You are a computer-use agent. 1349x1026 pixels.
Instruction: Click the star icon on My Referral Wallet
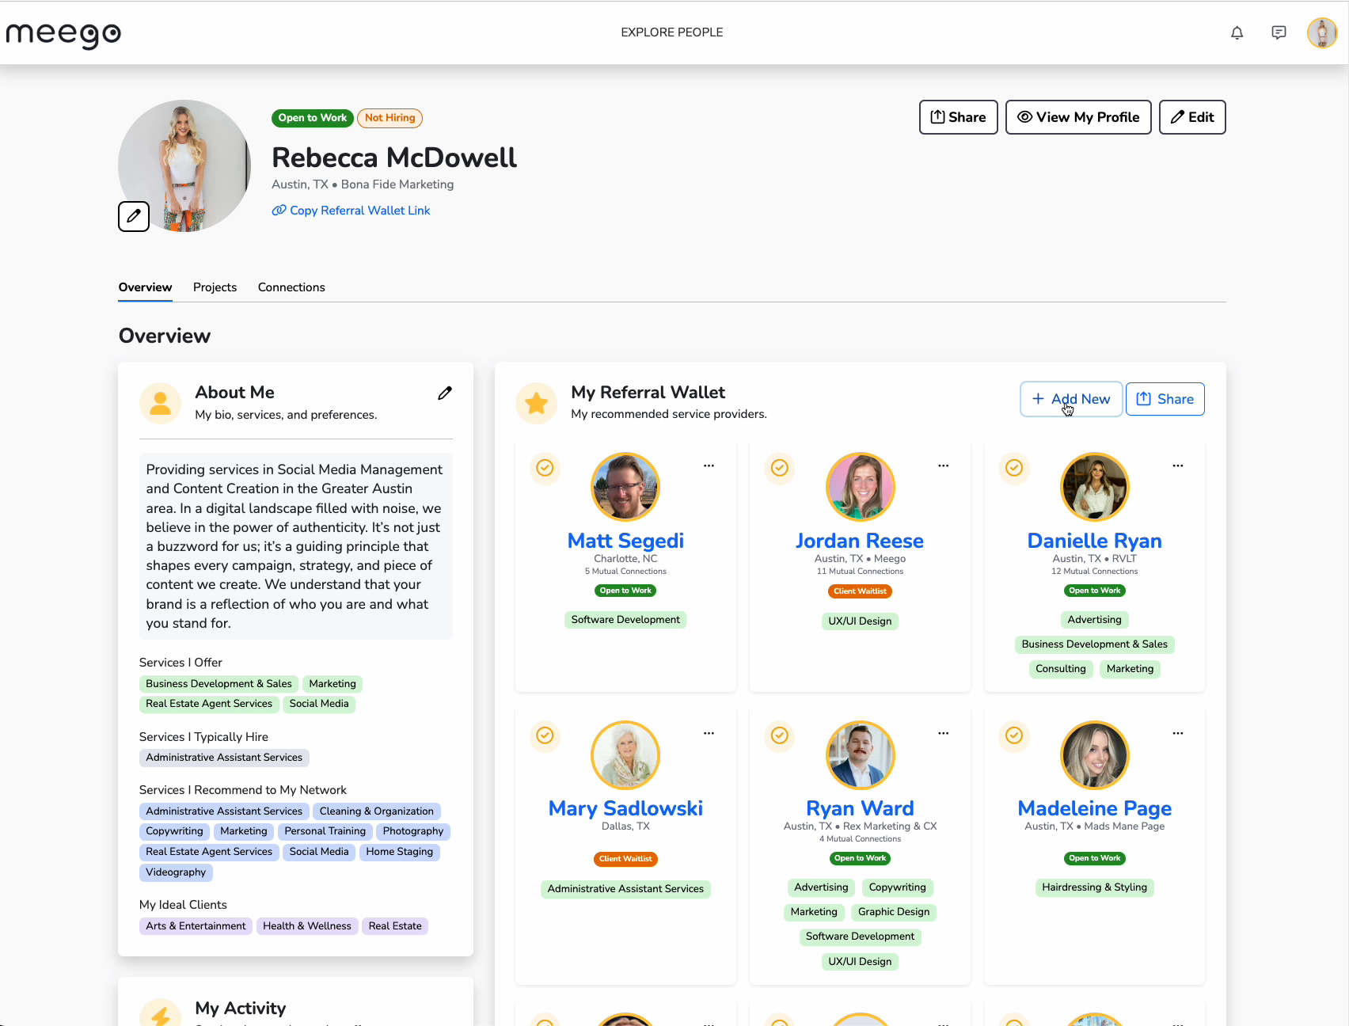(536, 403)
